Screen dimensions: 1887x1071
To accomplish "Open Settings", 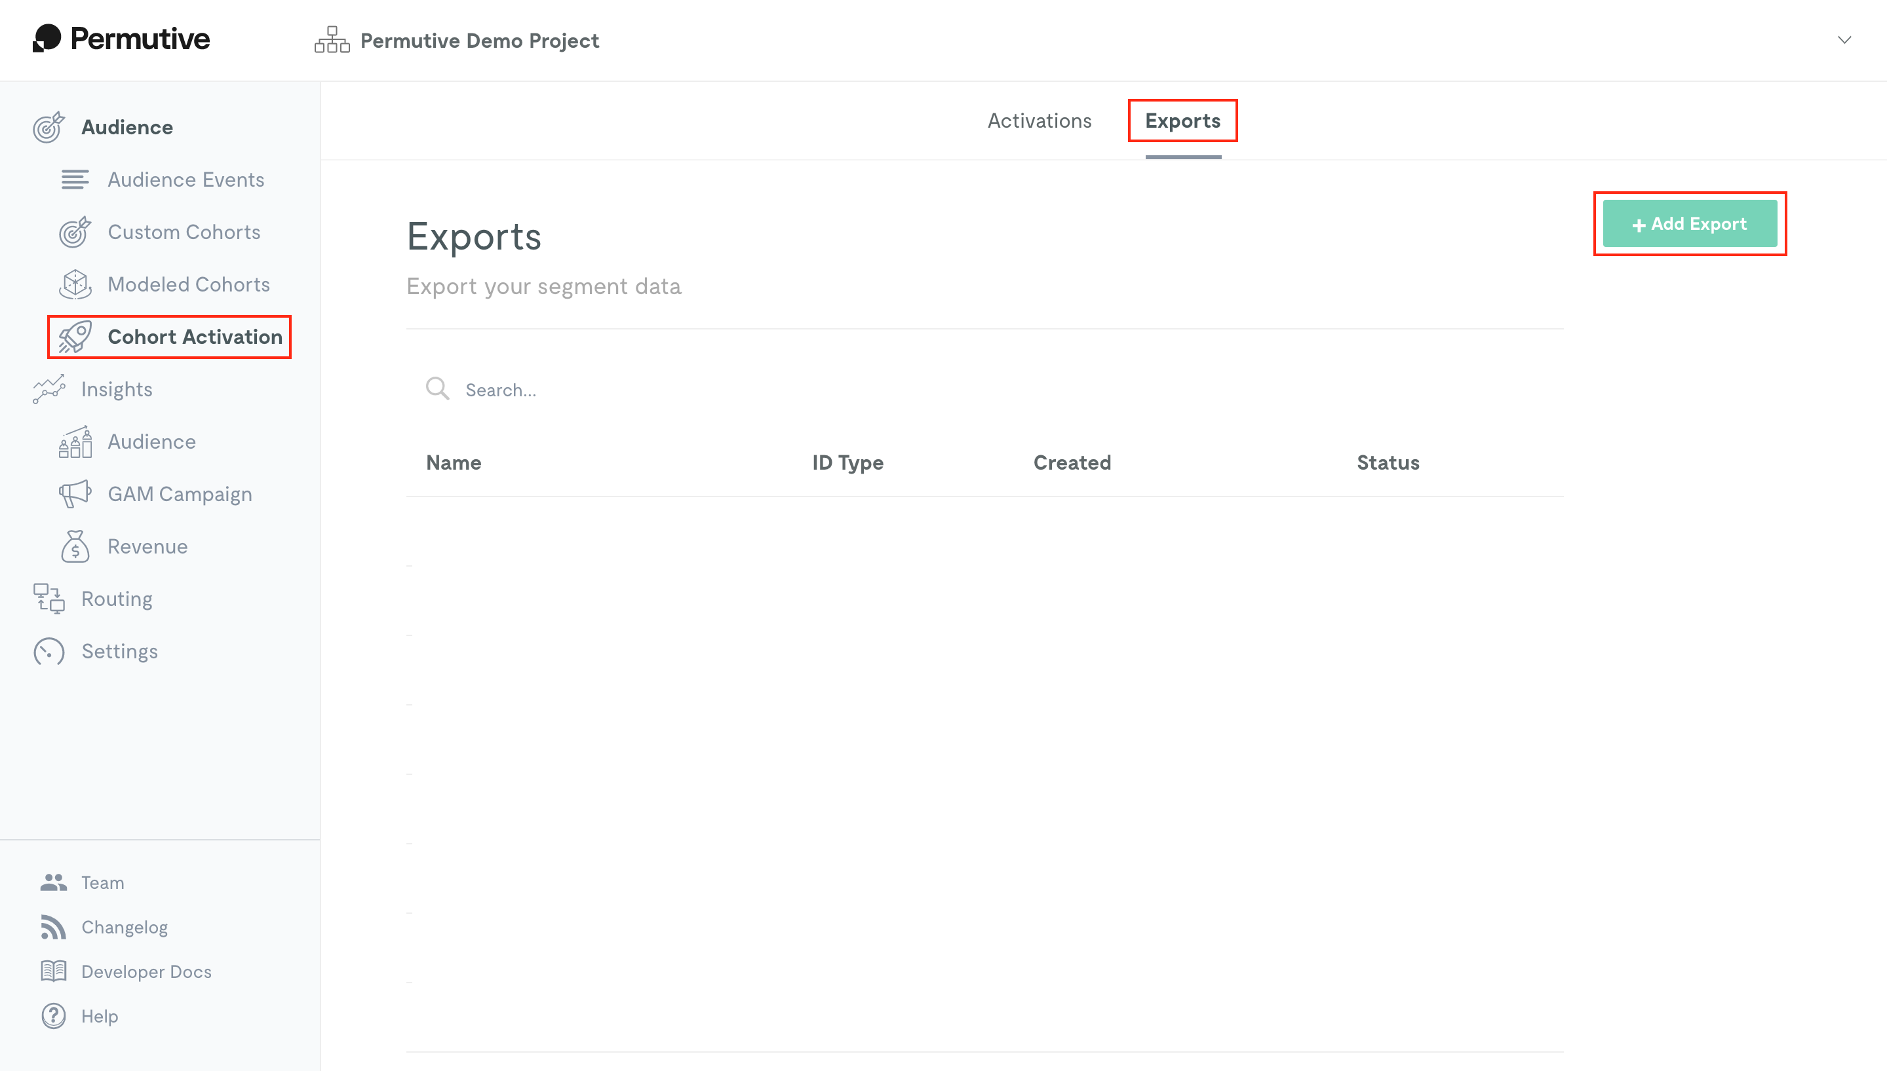I will (120, 651).
